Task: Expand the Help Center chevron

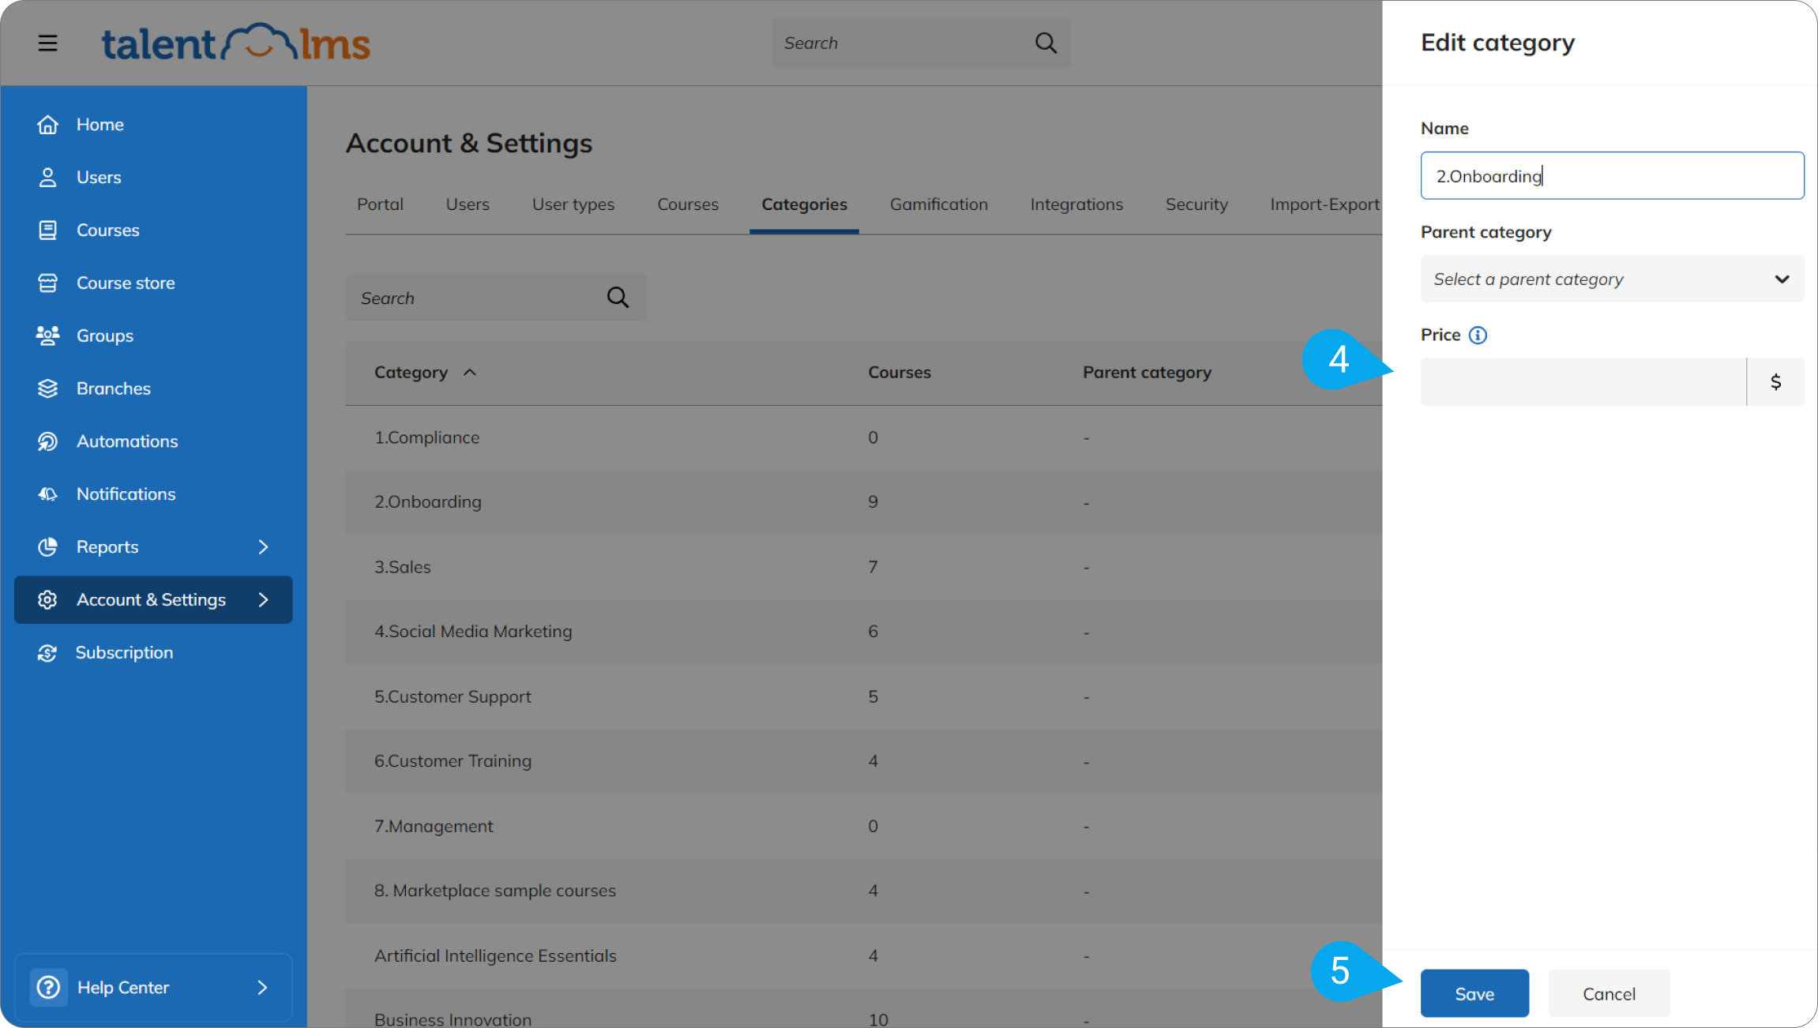Action: [262, 987]
